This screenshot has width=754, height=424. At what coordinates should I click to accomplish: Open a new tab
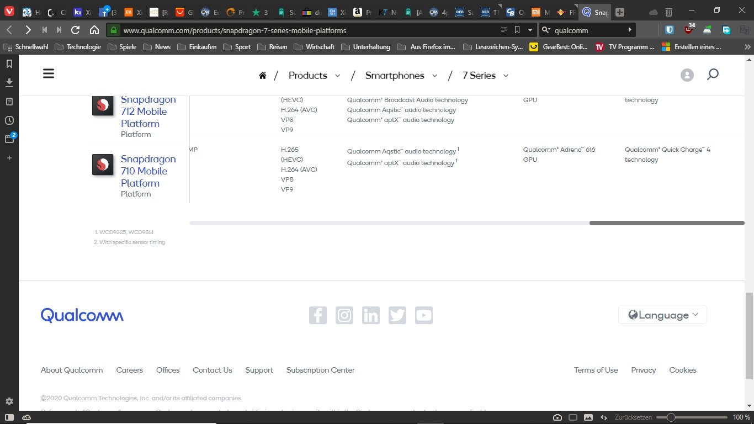point(620,12)
